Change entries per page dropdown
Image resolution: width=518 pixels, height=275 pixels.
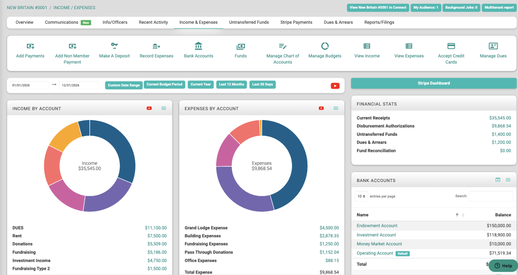(x=361, y=196)
